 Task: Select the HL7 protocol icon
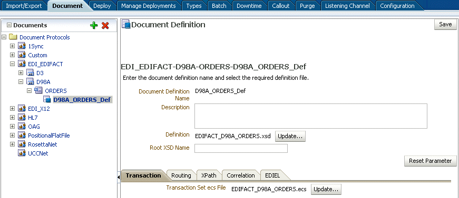(22, 118)
